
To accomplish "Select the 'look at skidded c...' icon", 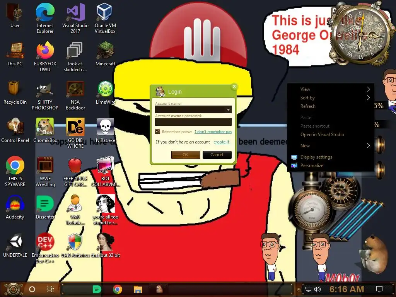I will click(75, 56).
